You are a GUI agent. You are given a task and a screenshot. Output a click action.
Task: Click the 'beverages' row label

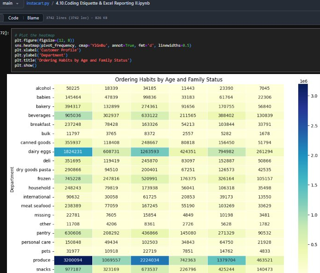39,115
